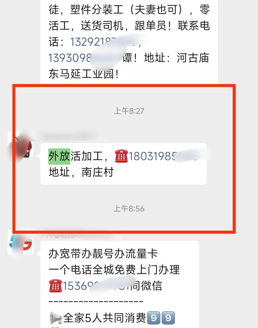The height and width of the screenshot is (328, 258).
Task: Click red telephone emoji before 15369
Action: tap(55, 286)
